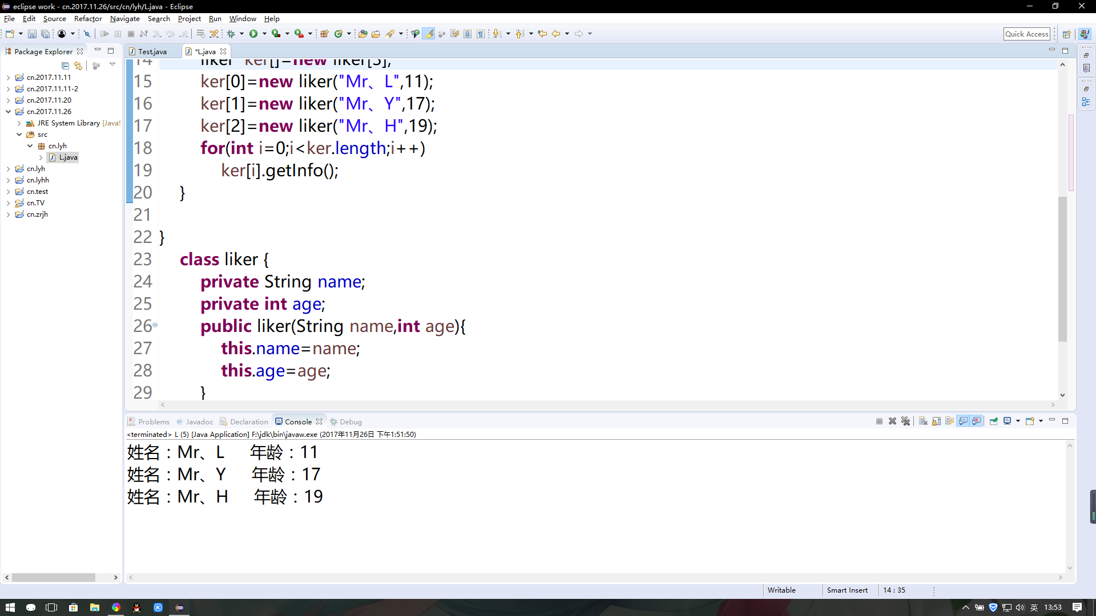The image size is (1096, 616).
Task: Toggle Link with Editor in Package Explorer
Action: pos(78,66)
